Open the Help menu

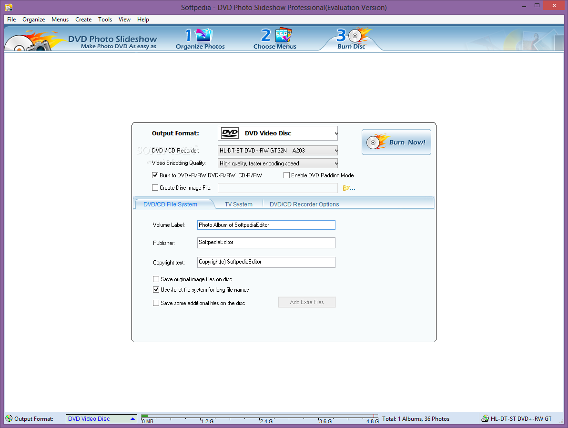coord(143,20)
